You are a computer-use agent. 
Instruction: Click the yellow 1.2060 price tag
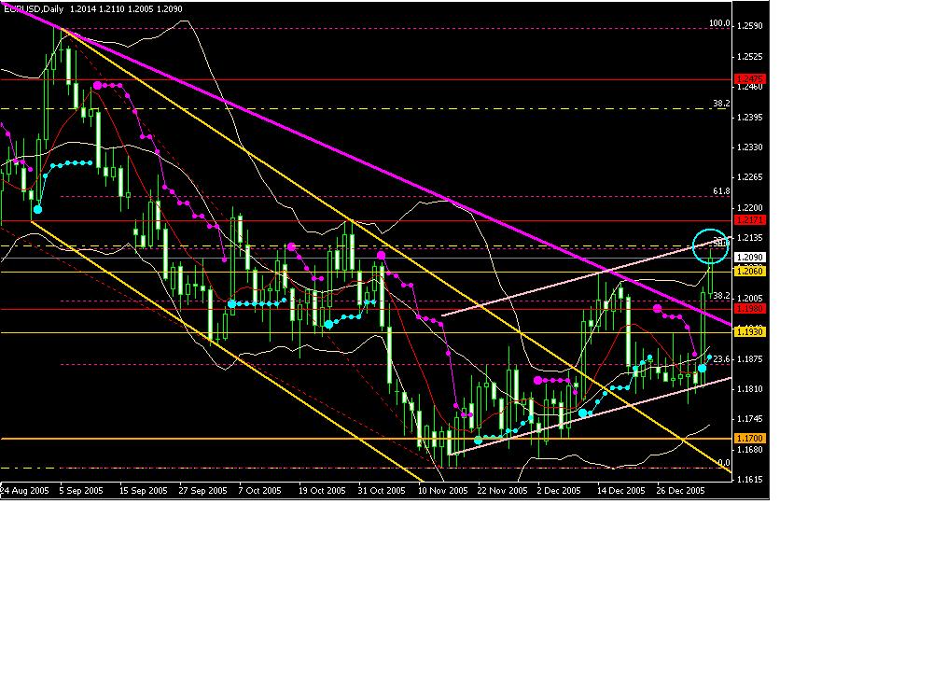(750, 271)
